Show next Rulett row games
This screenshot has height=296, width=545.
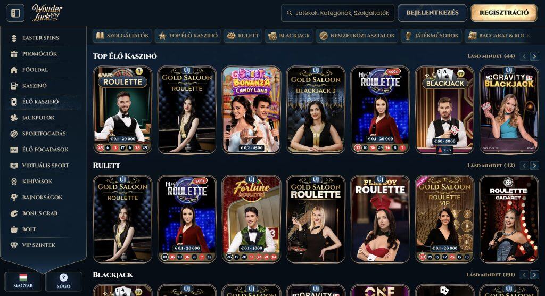(534, 166)
